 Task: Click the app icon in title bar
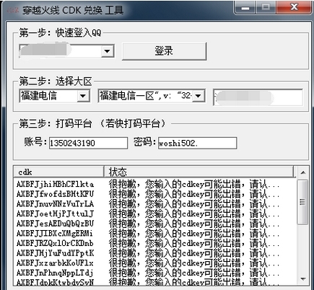tap(12, 10)
